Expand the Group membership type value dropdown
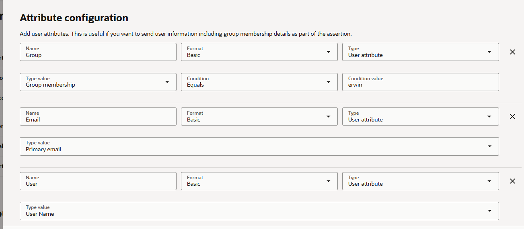 (98, 82)
